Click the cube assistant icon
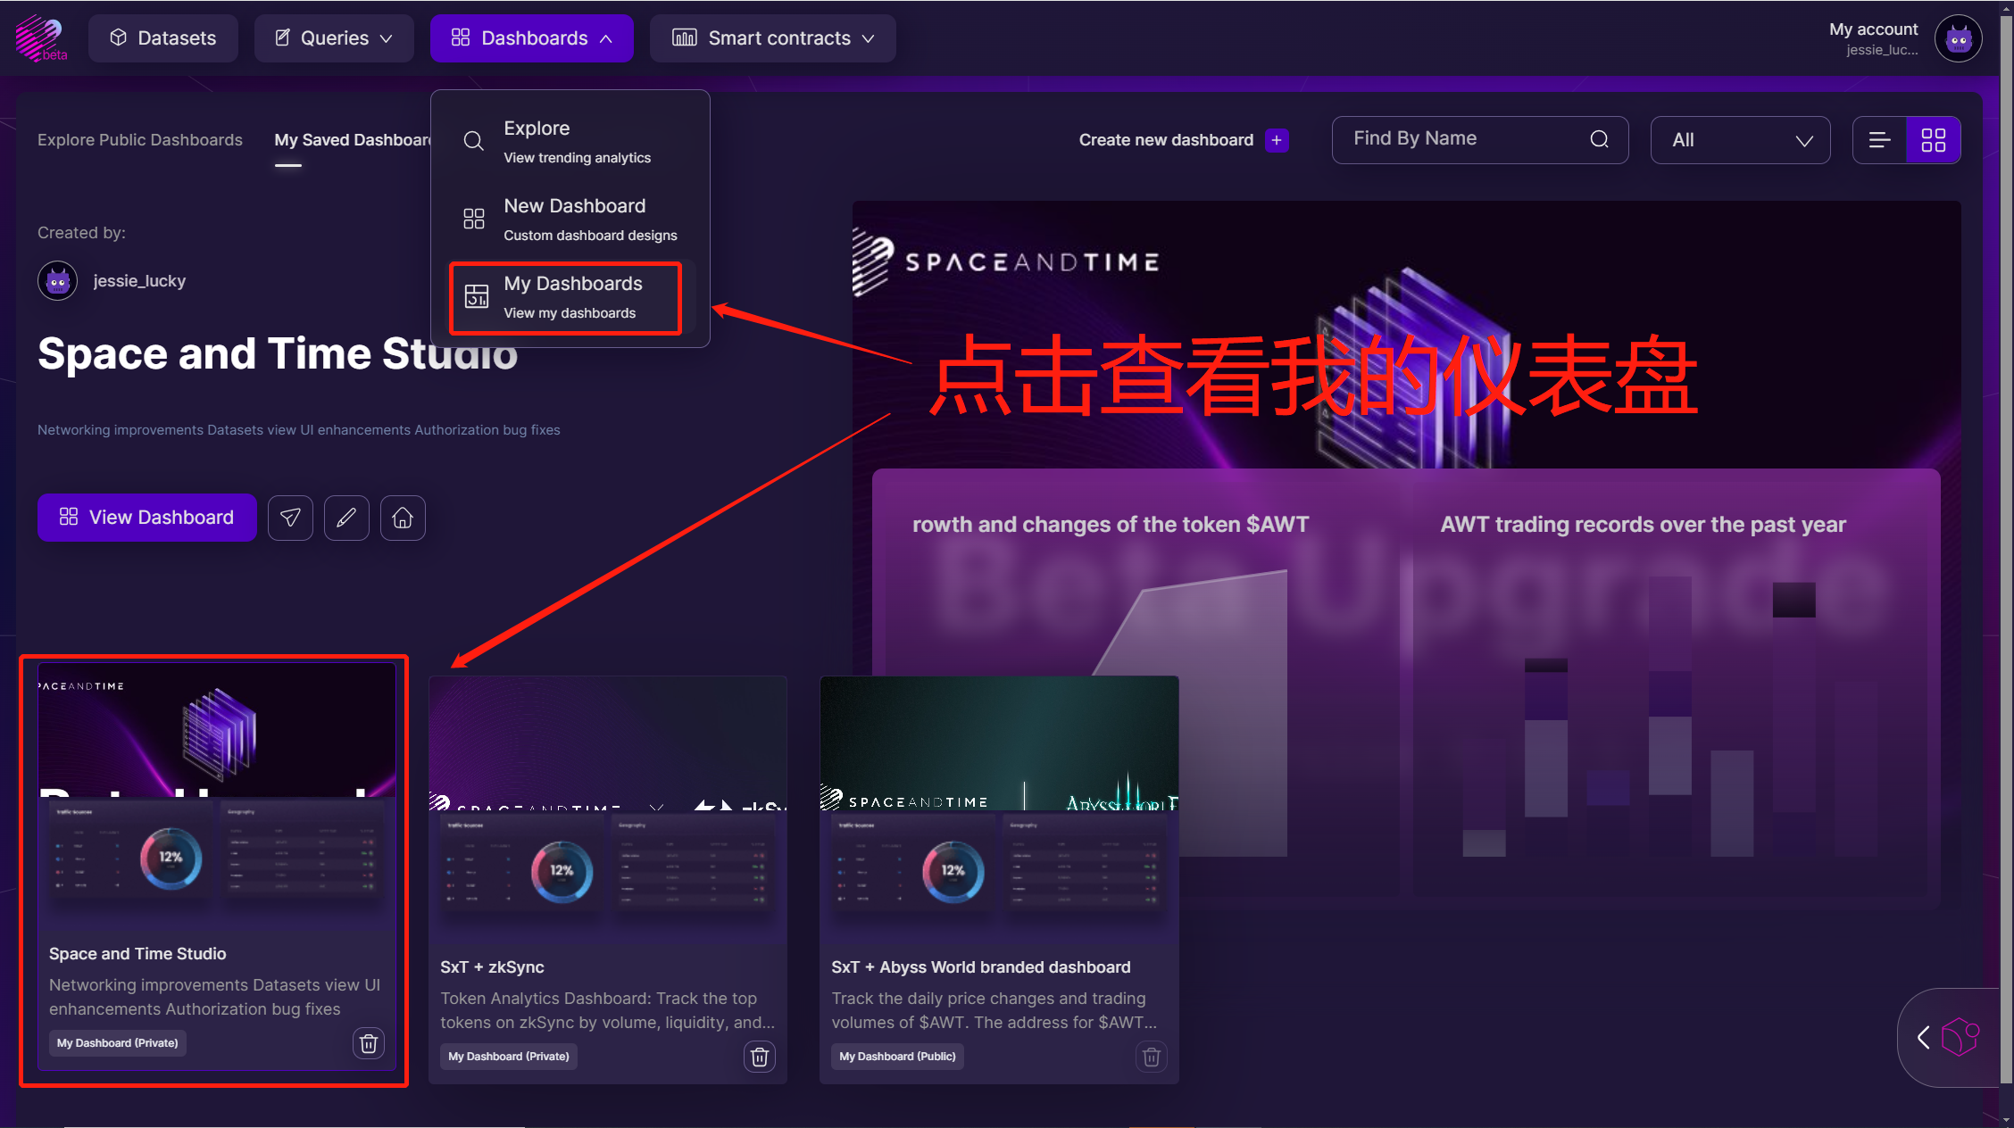This screenshot has height=1128, width=2014. 1960,1036
